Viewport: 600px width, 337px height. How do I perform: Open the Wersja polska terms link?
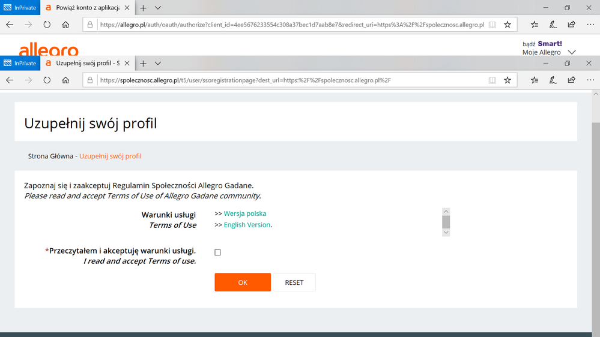point(245,213)
